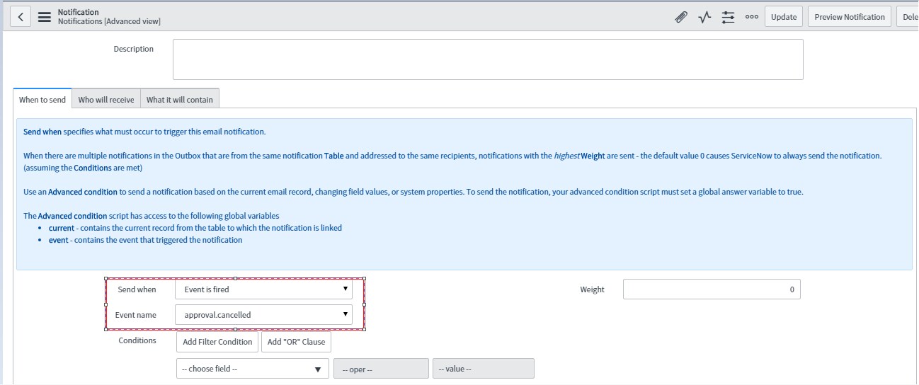Open the Event name dropdown
Viewport: 919px width, 385px height.
(263, 315)
